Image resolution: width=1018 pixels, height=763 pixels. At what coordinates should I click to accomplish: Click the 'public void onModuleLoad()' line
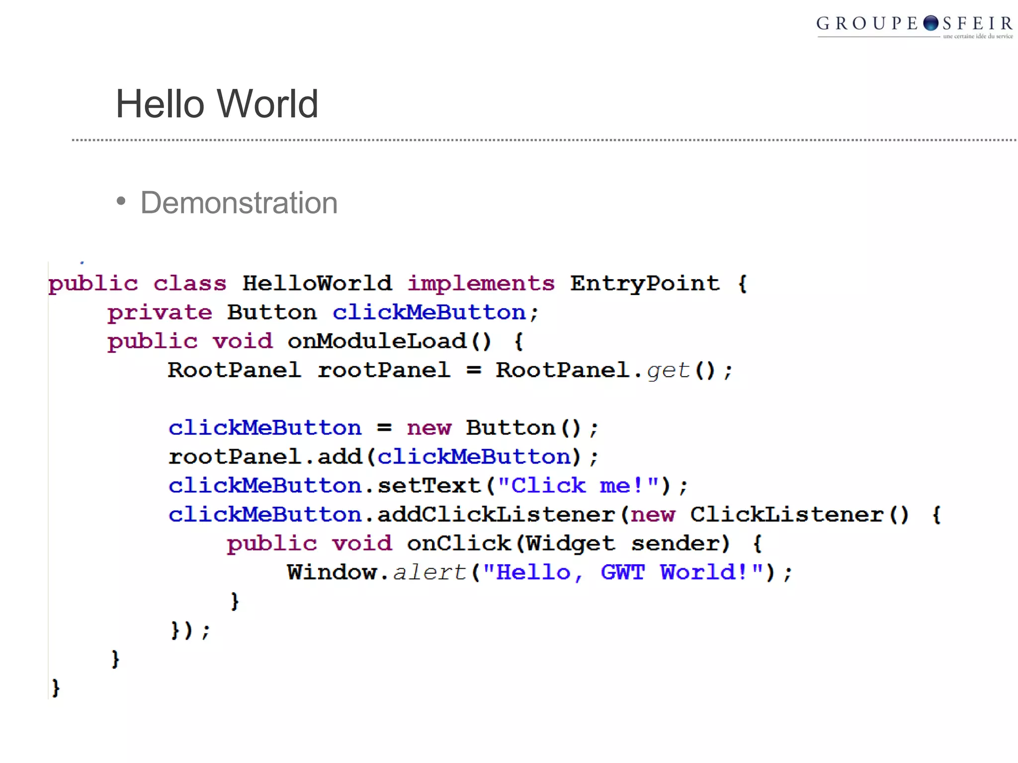[x=316, y=341]
